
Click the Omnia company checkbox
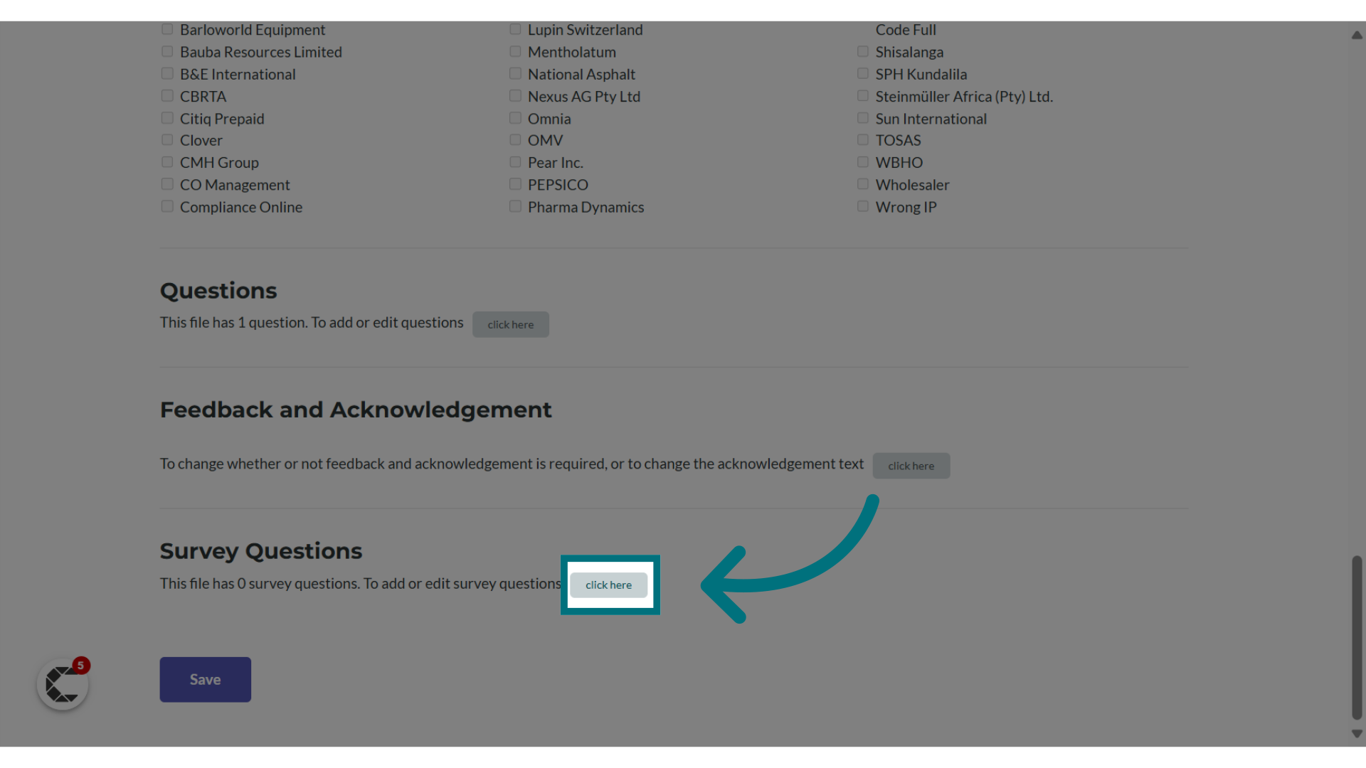click(x=514, y=117)
